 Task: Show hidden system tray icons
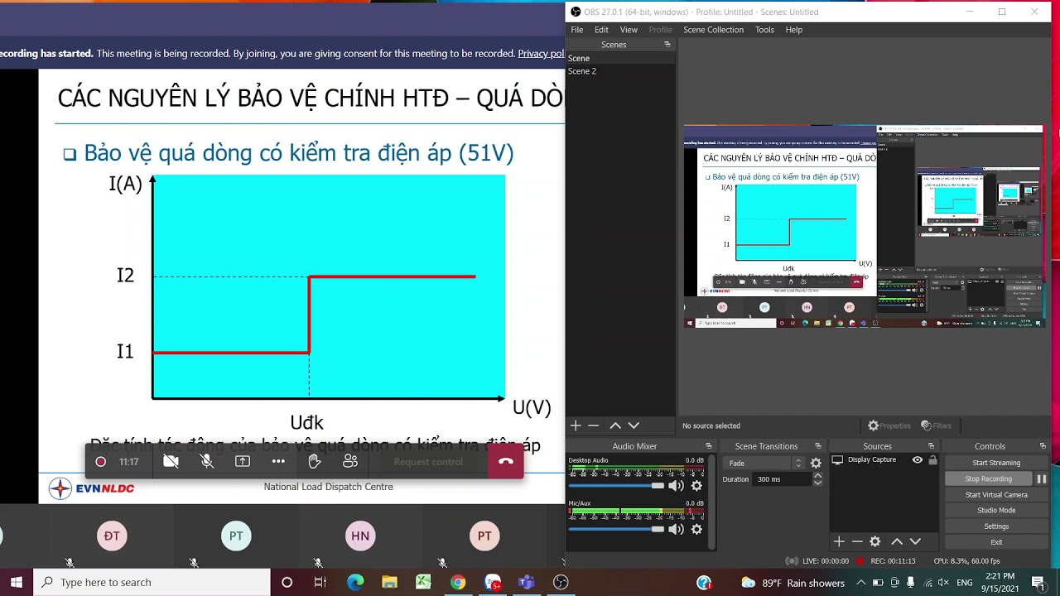(861, 583)
